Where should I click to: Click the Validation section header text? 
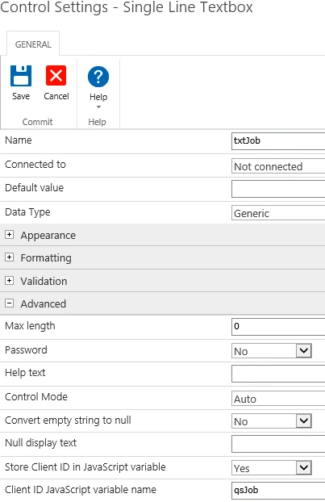click(x=44, y=281)
